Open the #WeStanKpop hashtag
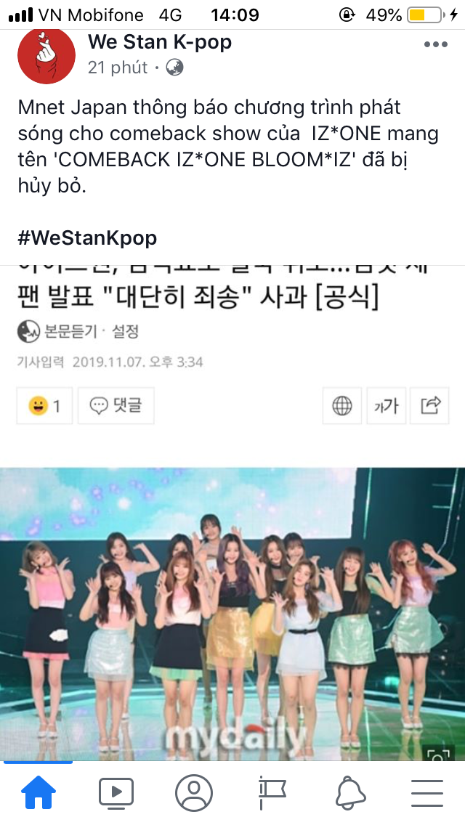 (x=87, y=237)
